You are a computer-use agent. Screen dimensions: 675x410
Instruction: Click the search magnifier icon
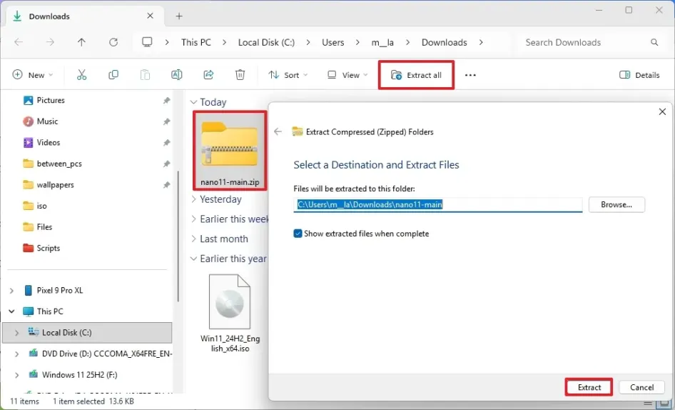(x=654, y=42)
